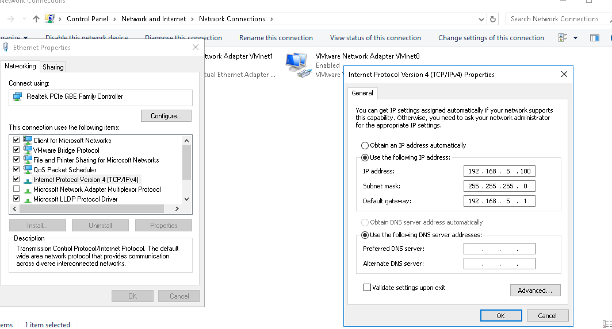This screenshot has height=329, width=612.
Task: Uncheck Microsoft LLDP Protocol Driver
Action: coord(16,199)
